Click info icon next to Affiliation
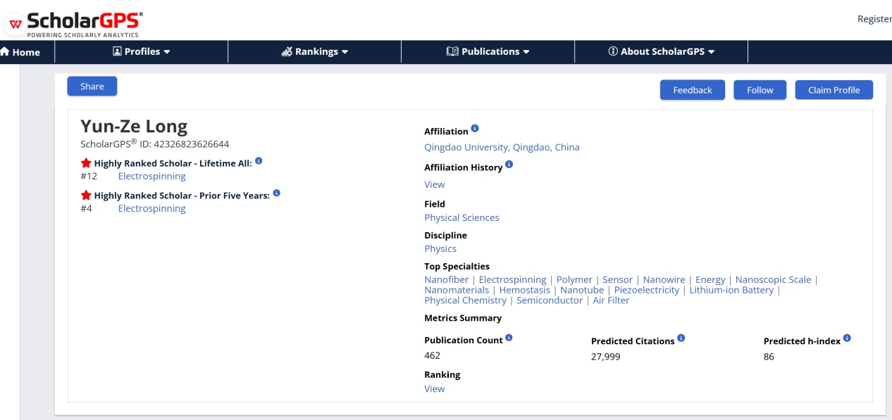 point(475,129)
